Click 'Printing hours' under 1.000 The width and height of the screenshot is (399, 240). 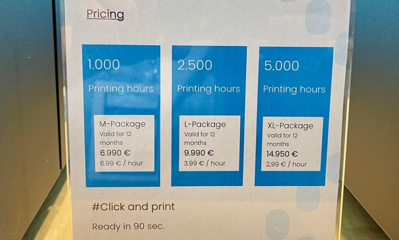121,89
